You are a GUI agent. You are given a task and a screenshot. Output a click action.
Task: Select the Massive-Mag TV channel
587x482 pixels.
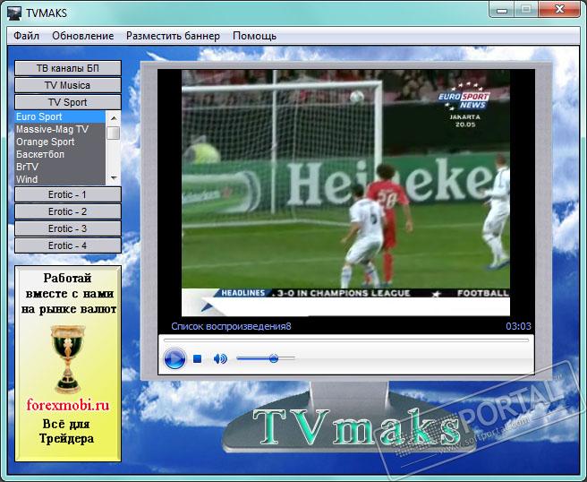tap(60, 129)
